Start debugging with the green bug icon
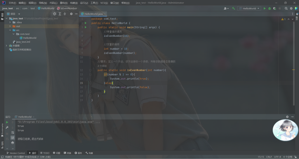Screen dimensions: 299x159 tap(270, 8)
